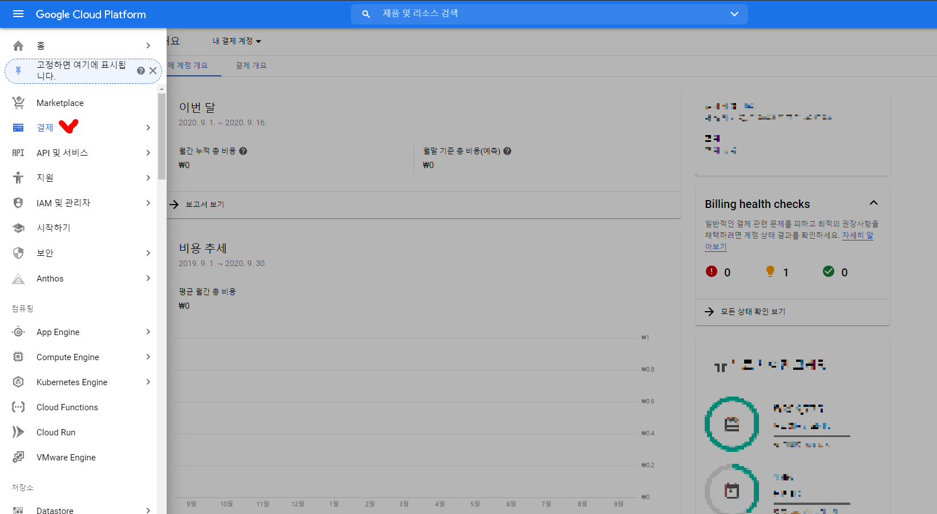
Task: Expand the App Engine submenu chevron
Action: pos(148,332)
